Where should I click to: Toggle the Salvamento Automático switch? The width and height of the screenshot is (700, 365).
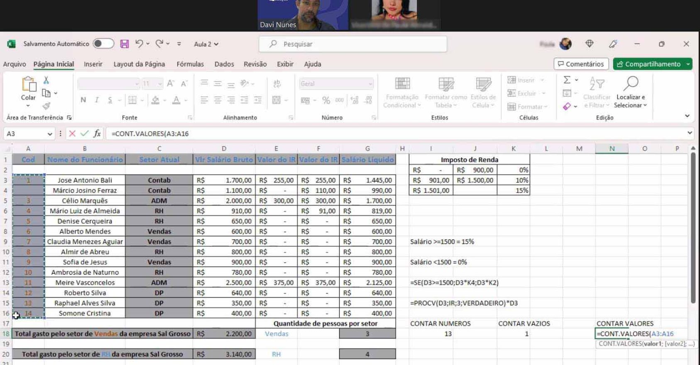click(x=103, y=44)
